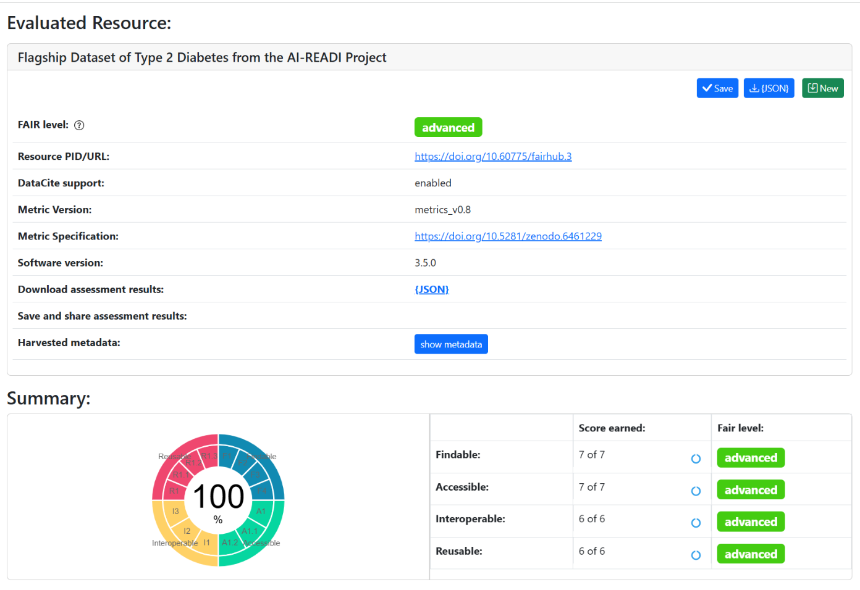Screen dimensions: 860x590
Task: Click the circle icon in the Reusable row
Action: click(x=696, y=555)
